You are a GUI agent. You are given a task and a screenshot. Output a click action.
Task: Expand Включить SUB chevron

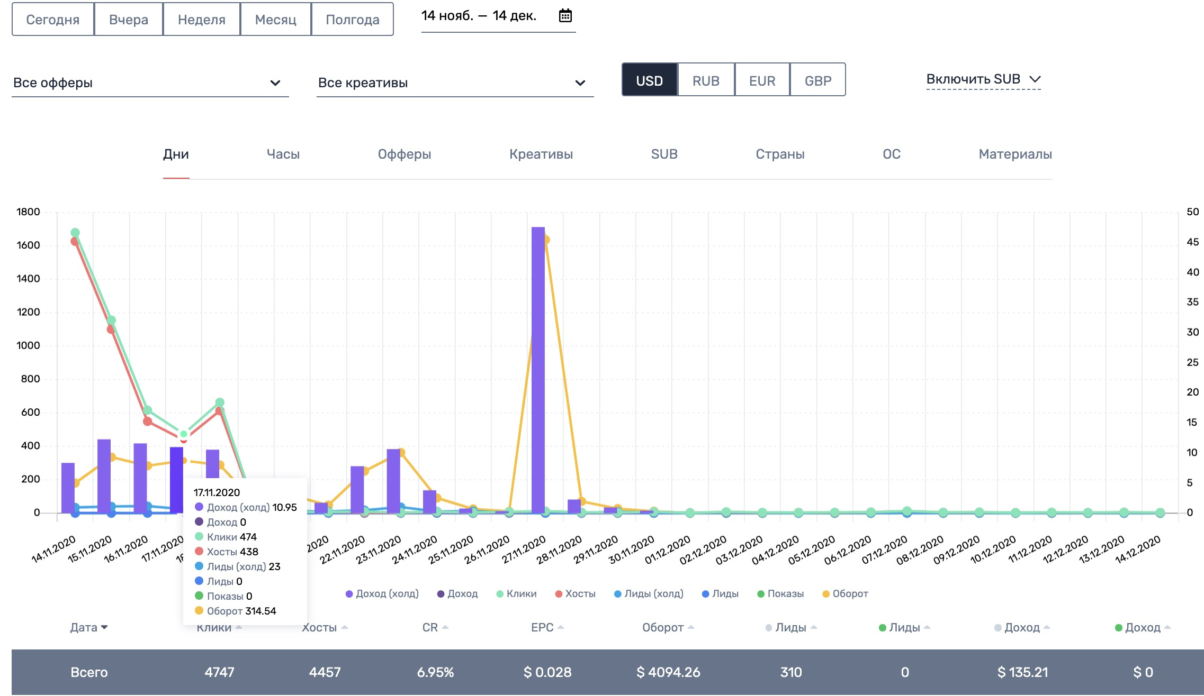click(1035, 79)
